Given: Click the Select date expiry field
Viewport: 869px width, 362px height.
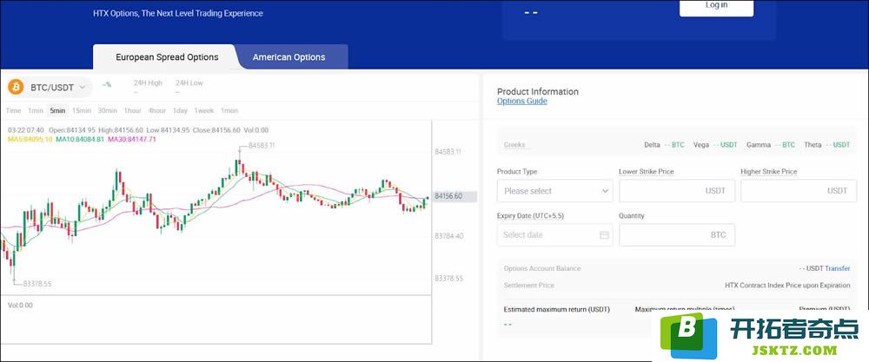Looking at the screenshot, I should [554, 235].
